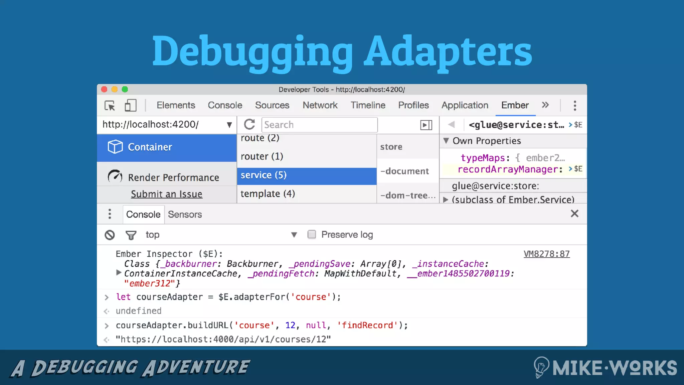Switch to the Sensors drawer tab
This screenshot has width=684, height=385.
(x=185, y=214)
